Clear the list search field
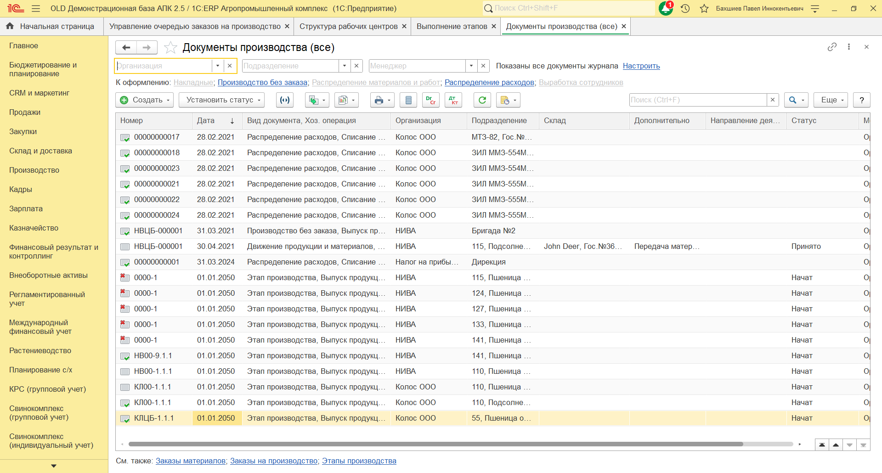The height and width of the screenshot is (473, 882). (x=773, y=100)
